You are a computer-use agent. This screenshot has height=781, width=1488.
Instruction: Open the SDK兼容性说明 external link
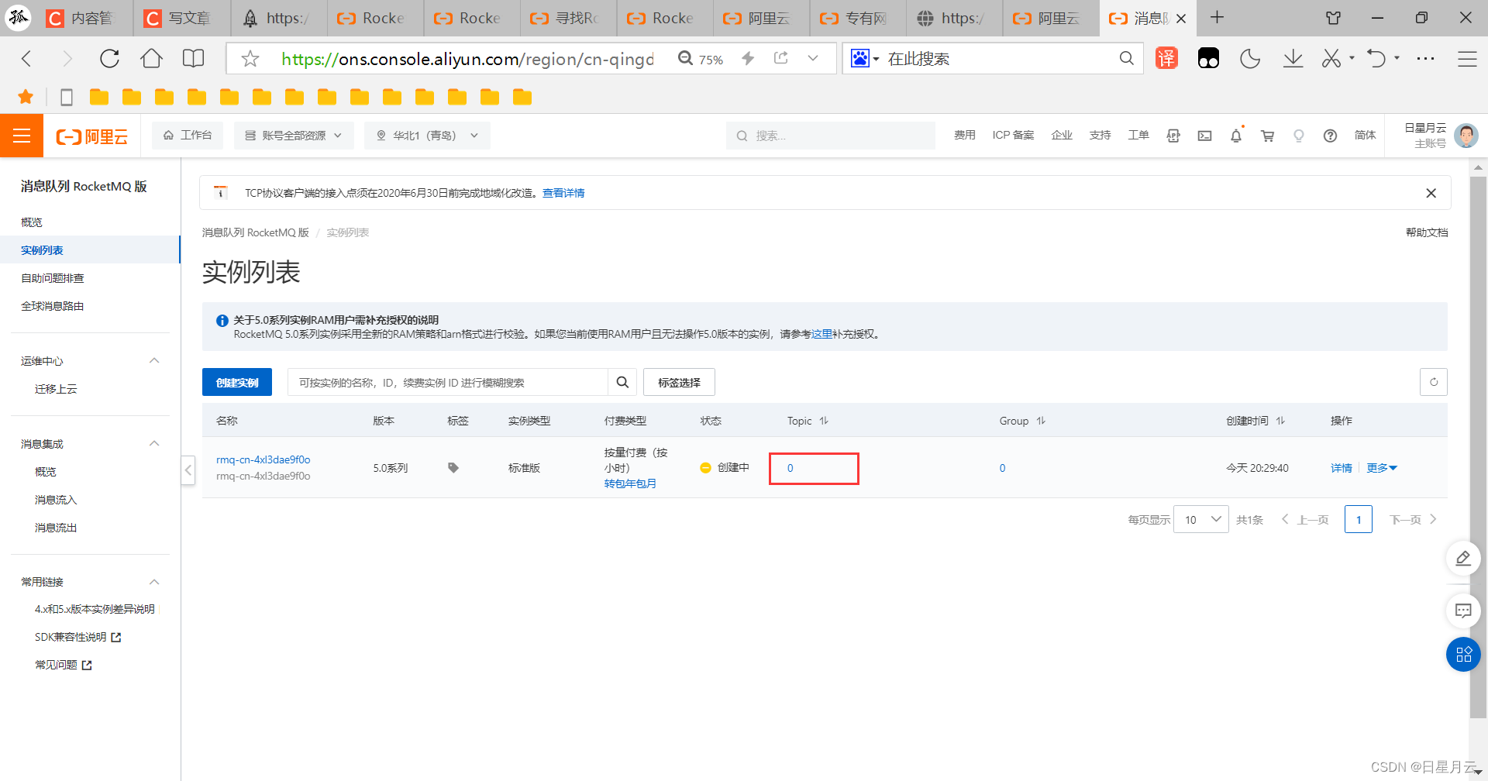click(x=77, y=637)
